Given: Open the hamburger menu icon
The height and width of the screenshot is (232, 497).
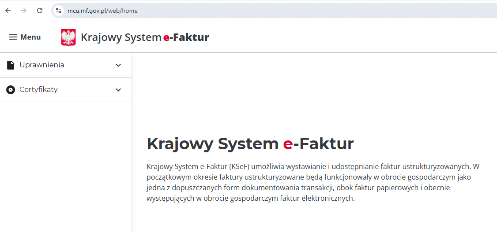Looking at the screenshot, I should tap(13, 37).
